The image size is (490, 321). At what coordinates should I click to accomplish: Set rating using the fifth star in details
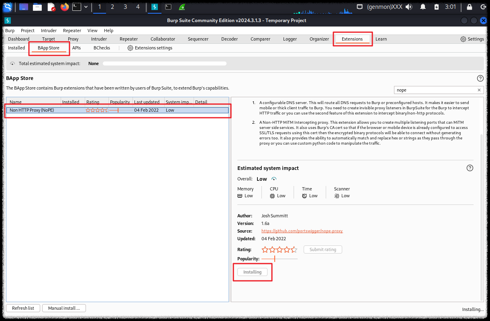(294, 249)
